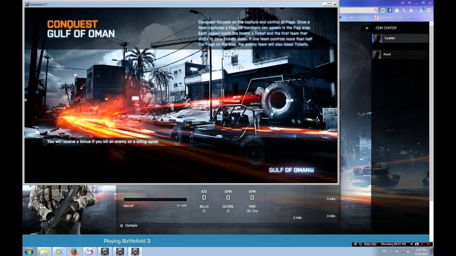Click the Facebook icon in browser toolbar
The height and width of the screenshot is (256, 456).
pos(390,10)
